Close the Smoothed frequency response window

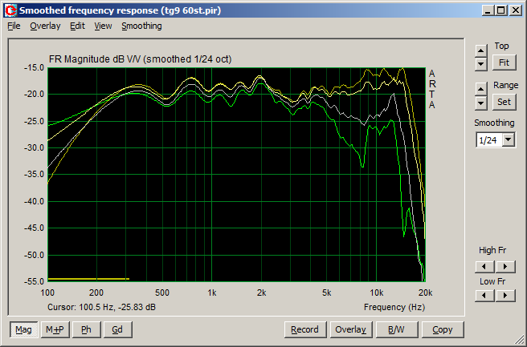coord(515,10)
